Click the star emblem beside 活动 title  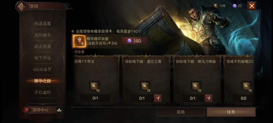(21, 6)
